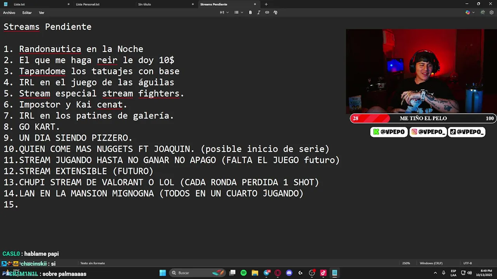497x279 pixels.
Task: Open Telegram from the taskbar
Action: (x=267, y=273)
